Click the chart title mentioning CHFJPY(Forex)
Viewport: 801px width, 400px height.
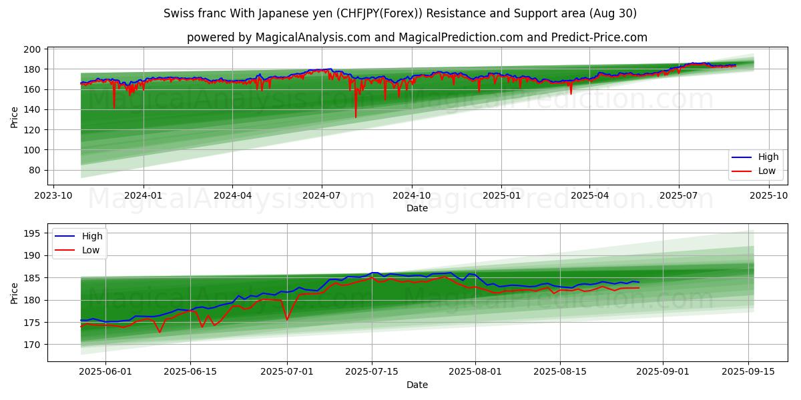[x=400, y=13]
